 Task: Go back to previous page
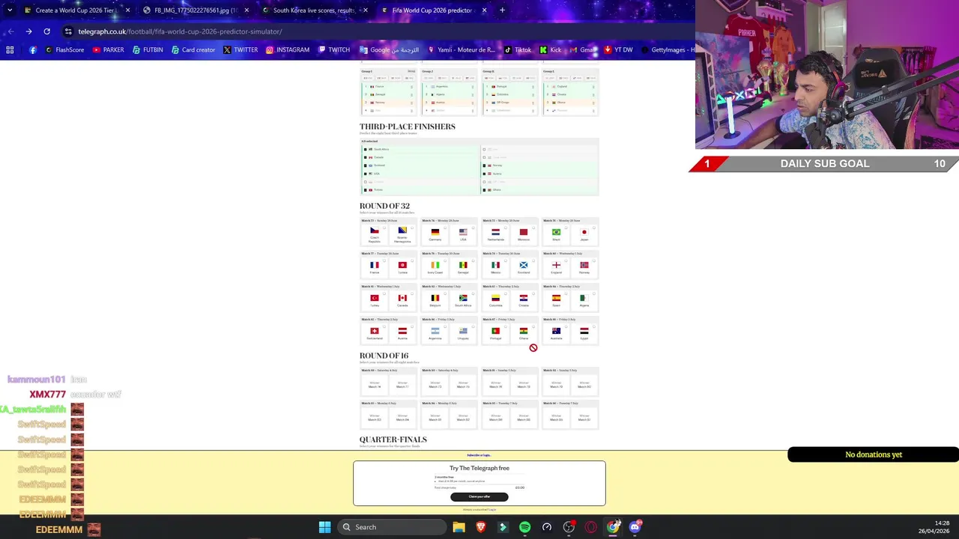point(10,31)
